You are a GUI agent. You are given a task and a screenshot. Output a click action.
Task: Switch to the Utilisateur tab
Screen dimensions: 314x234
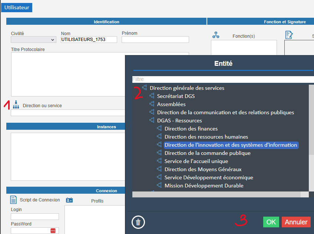click(x=17, y=7)
